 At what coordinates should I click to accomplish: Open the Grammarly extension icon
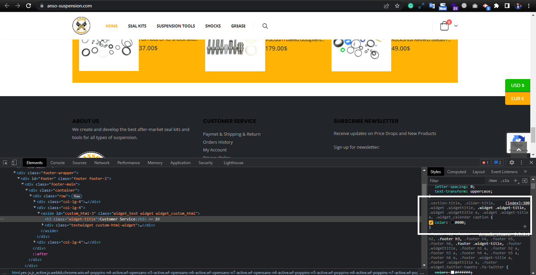pyautogui.click(x=411, y=6)
